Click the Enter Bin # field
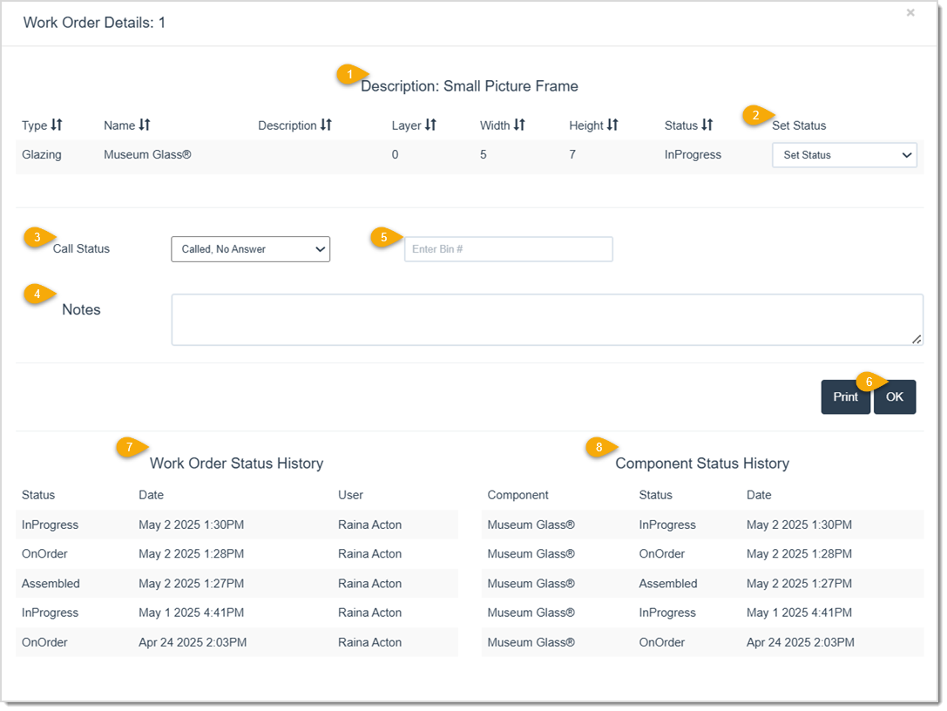The height and width of the screenshot is (711, 947). [508, 248]
